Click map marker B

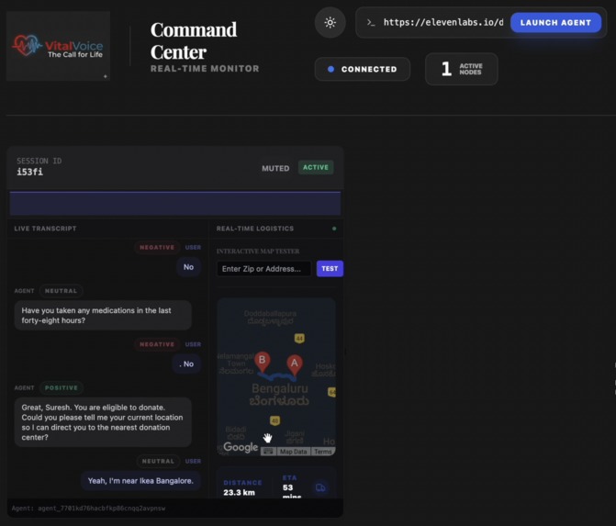pos(262,362)
